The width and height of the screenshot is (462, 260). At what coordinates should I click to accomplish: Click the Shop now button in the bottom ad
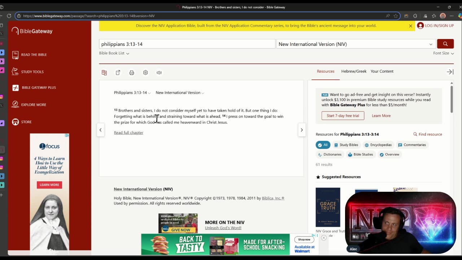coord(304,239)
